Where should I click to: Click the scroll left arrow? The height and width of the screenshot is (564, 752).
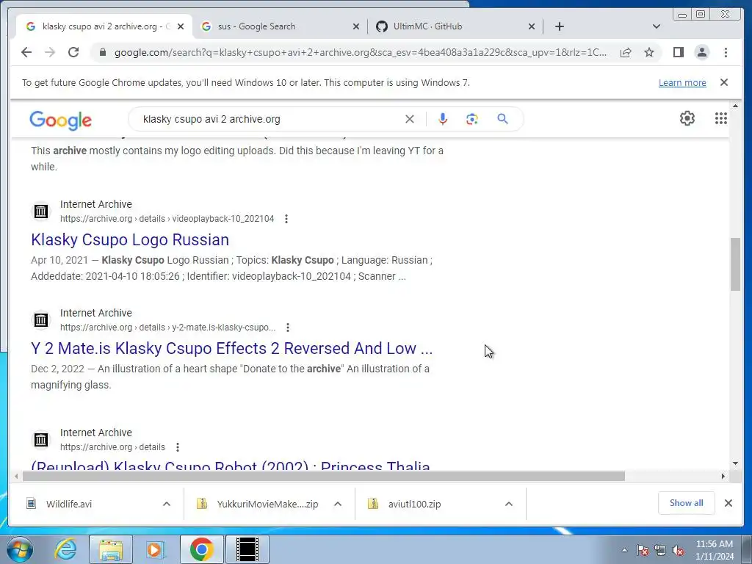tap(16, 476)
